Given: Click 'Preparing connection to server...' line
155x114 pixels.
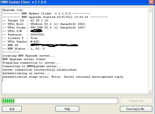Looking at the screenshot, I should 31,63.
